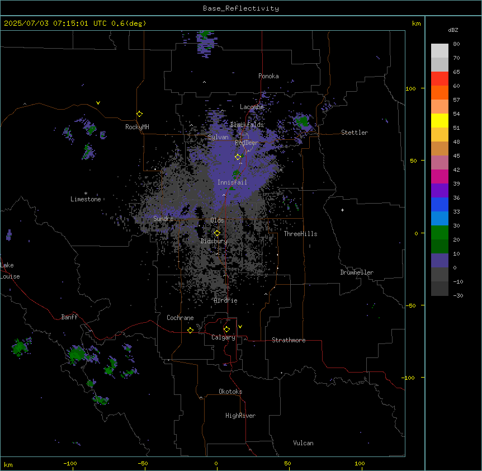This screenshot has height=471, width=482.
Task: Select the Drumheller label
Action: pos(357,272)
